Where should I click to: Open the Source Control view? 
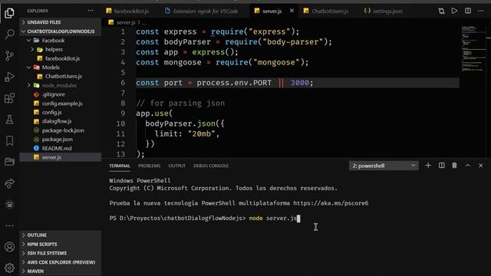point(9,56)
